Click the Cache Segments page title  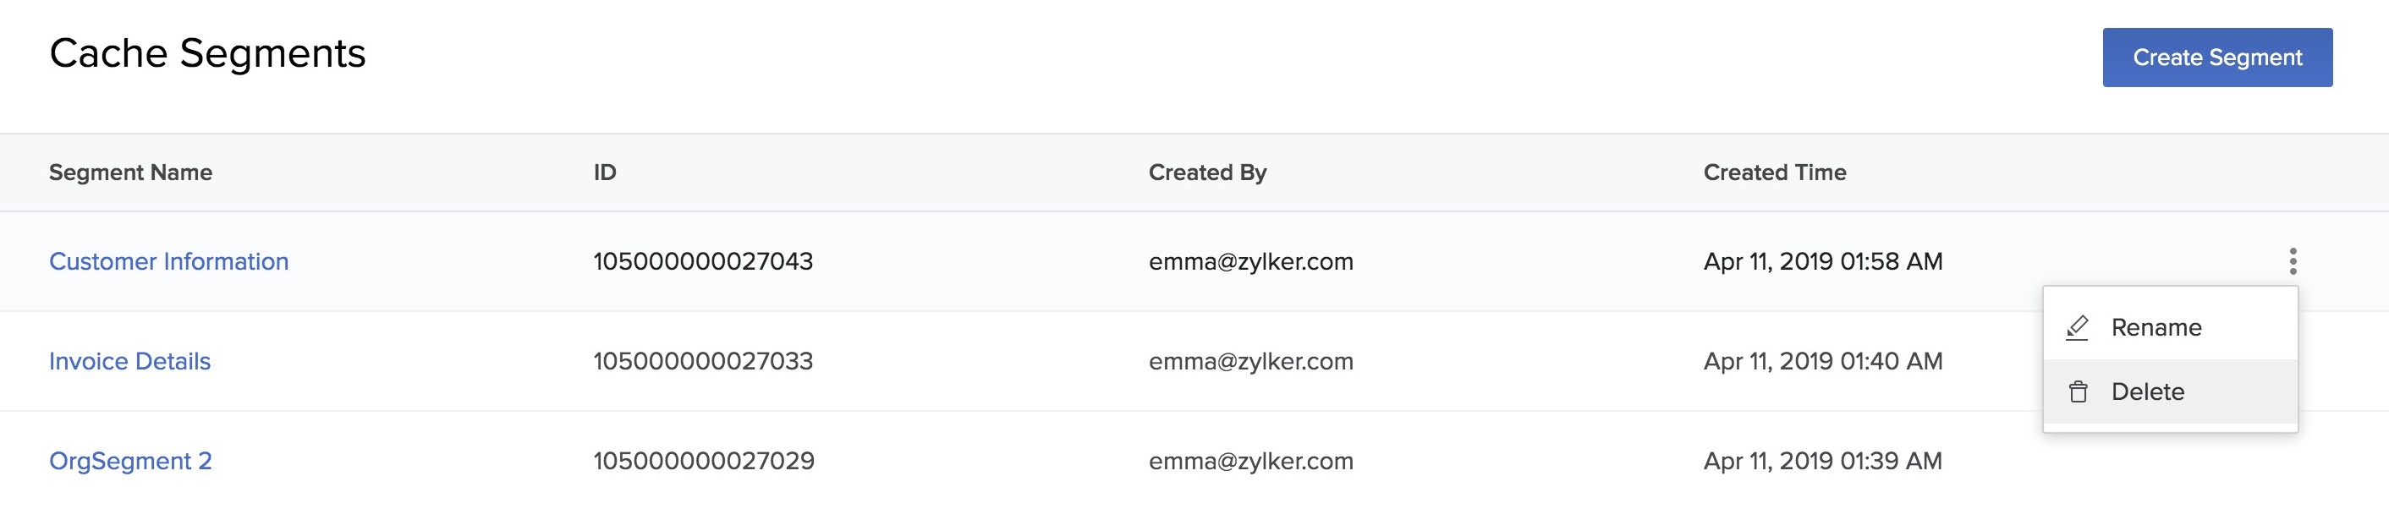pyautogui.click(x=208, y=54)
